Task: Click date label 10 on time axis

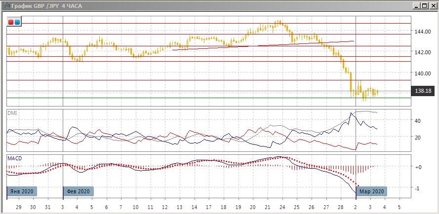Action: (136, 207)
